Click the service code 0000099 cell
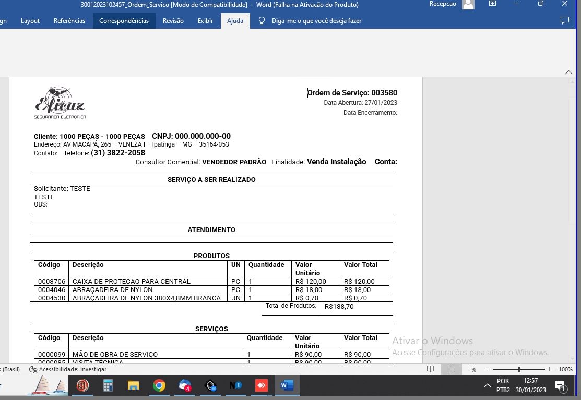The width and height of the screenshot is (581, 400). click(52, 354)
